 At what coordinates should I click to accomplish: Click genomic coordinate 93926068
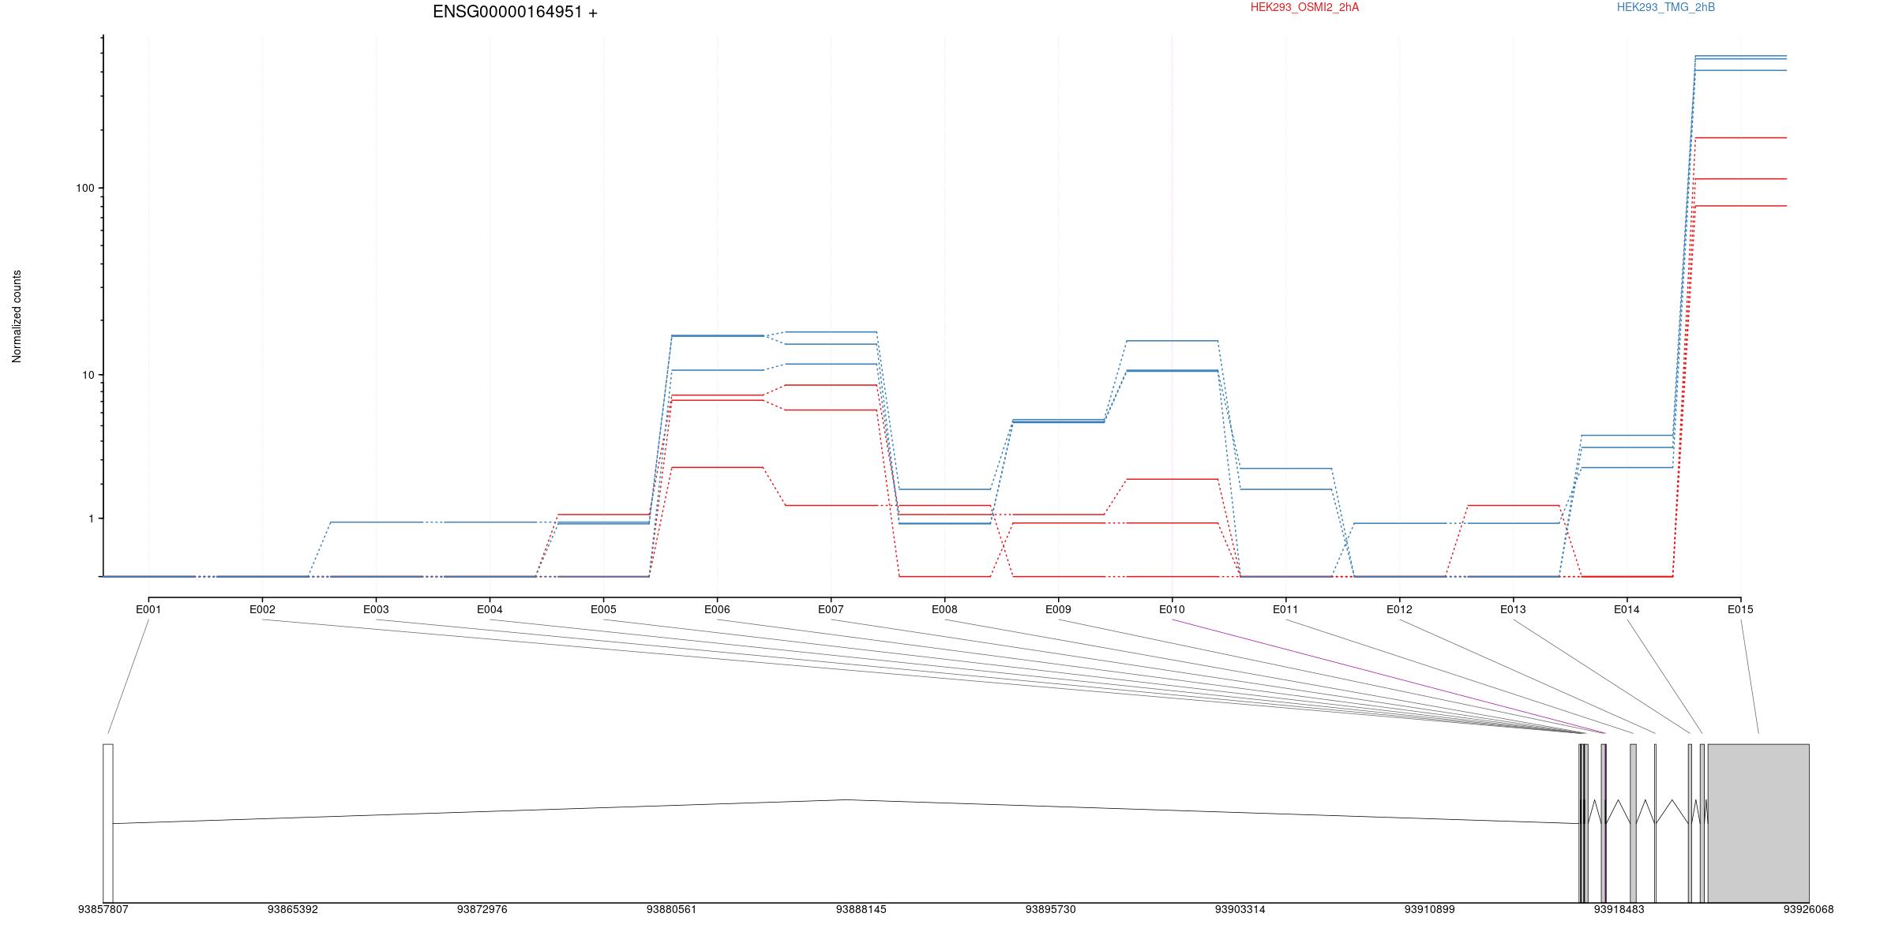click(1808, 909)
